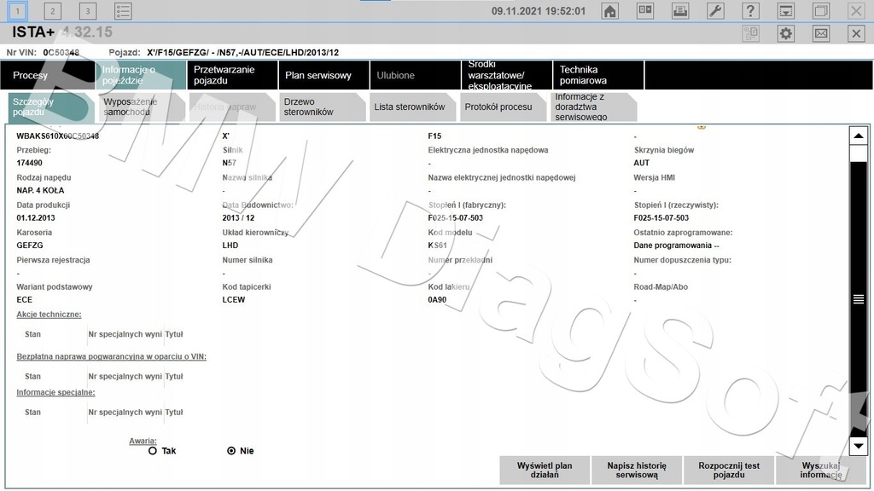Viewport: 874px width, 491px height.
Task: Switch to session tab 2
Action: 53,10
